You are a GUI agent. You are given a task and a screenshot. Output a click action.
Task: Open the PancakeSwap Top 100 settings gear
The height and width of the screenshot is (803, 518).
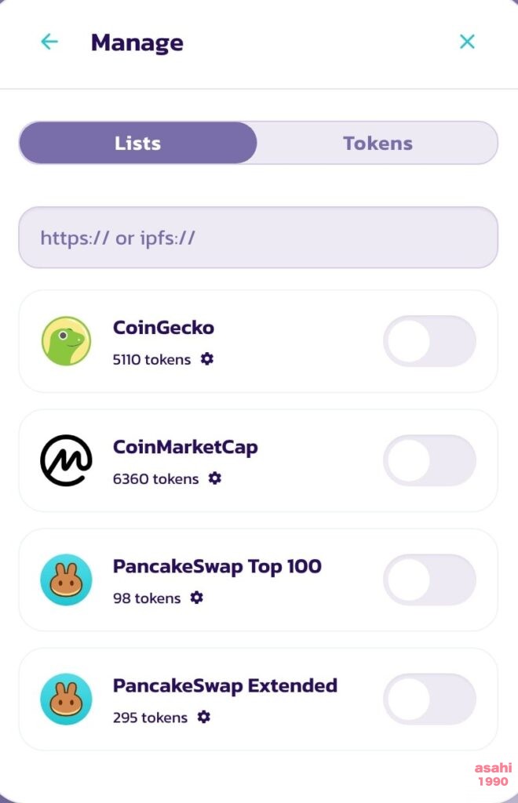(x=197, y=598)
